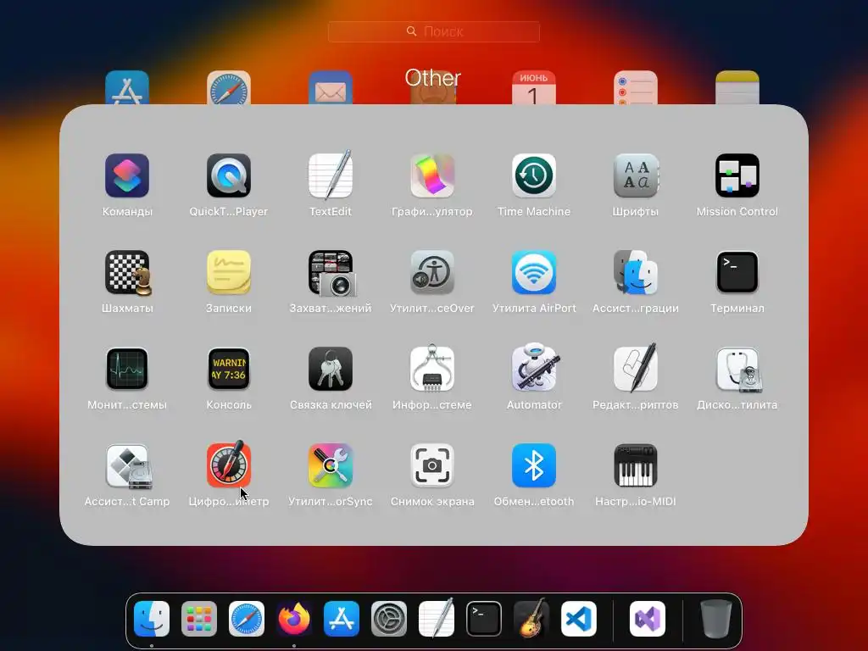This screenshot has width=868, height=651.
Task: Launch the Консоль app
Action: coord(229,369)
